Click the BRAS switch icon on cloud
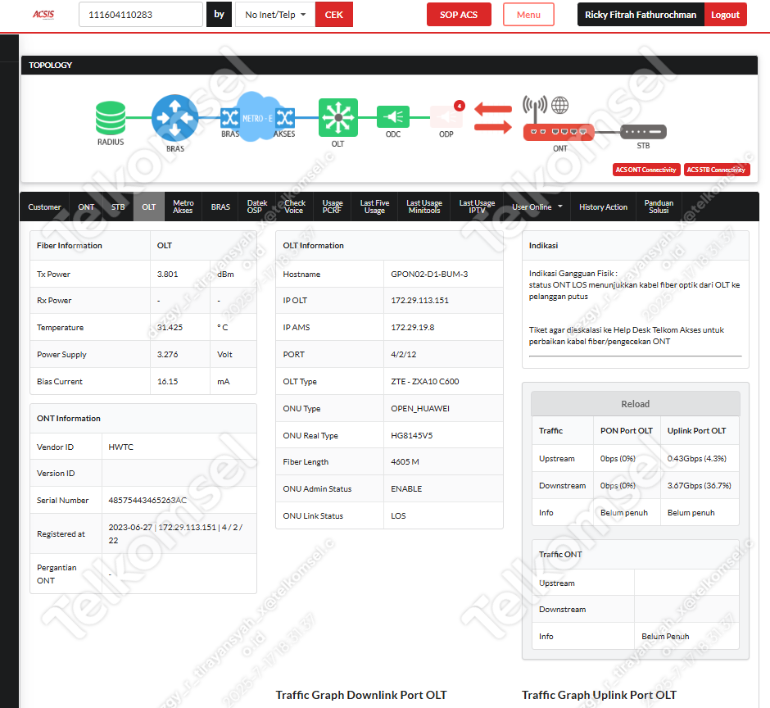 [x=230, y=118]
